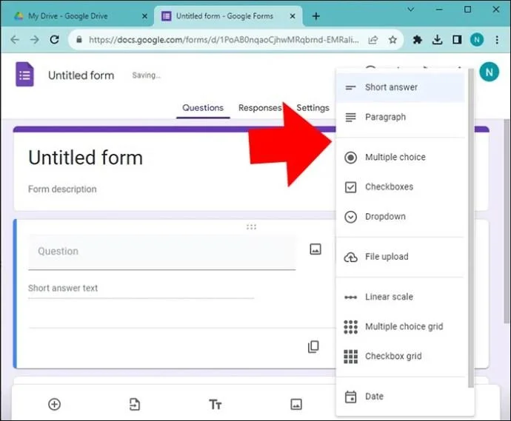Click the Import questions icon
Image resolution: width=511 pixels, height=421 pixels.
click(x=134, y=404)
